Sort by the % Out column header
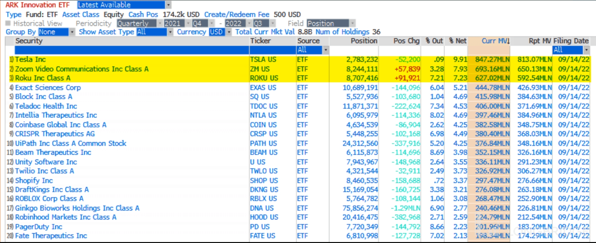 click(434, 41)
